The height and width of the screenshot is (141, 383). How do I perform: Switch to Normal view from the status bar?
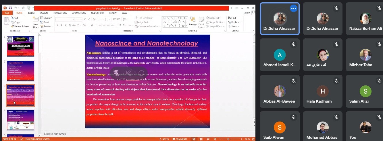click(194, 139)
